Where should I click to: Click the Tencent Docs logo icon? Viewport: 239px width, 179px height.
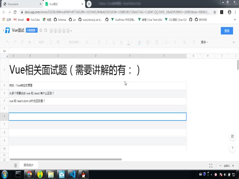(7, 31)
